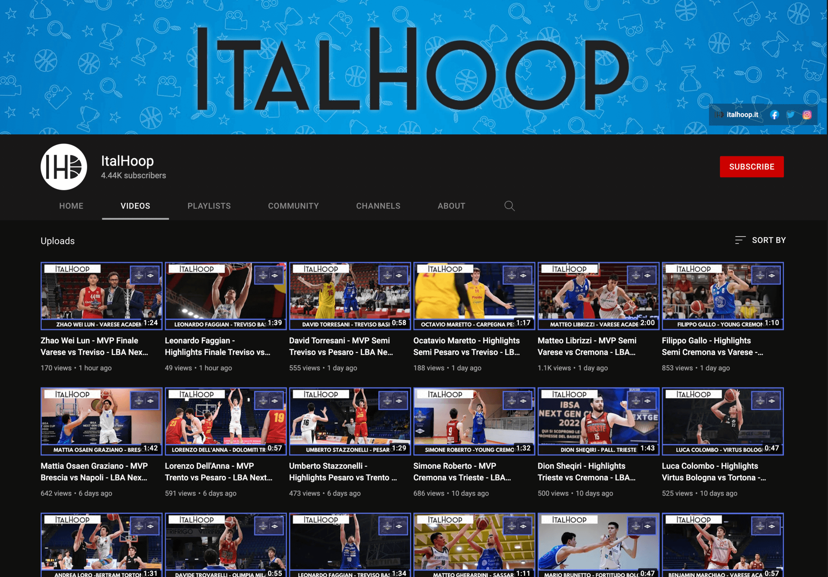Play the Mattia Osaen Graziano thumbnail
This screenshot has height=577, width=828.
pyautogui.click(x=101, y=421)
